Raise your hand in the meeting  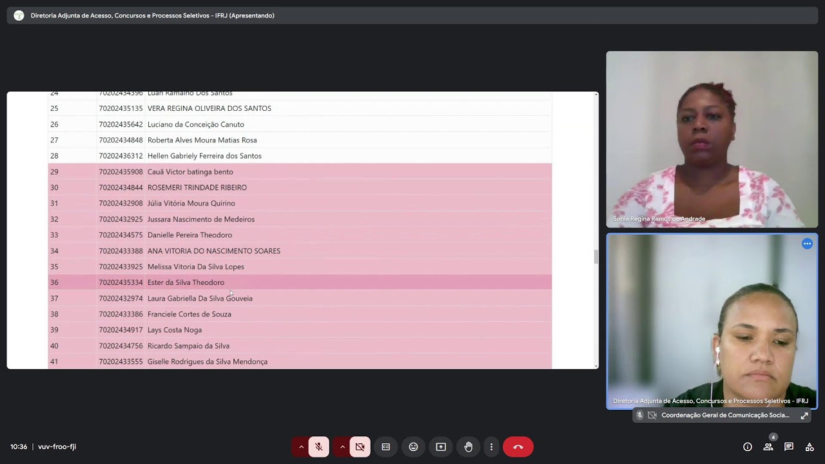point(469,447)
